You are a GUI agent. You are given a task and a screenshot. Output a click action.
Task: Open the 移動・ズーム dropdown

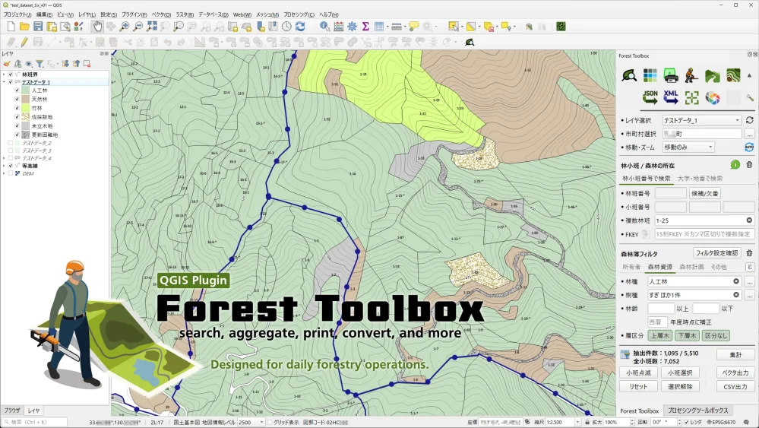688,147
